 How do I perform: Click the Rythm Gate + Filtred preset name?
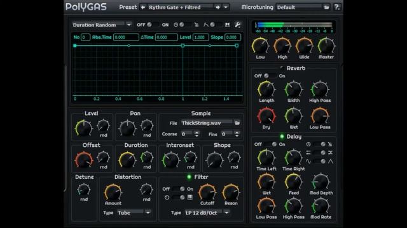pyautogui.click(x=175, y=7)
